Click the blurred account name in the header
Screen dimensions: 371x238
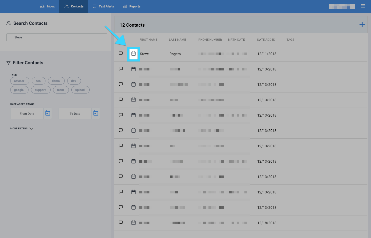[x=342, y=6]
